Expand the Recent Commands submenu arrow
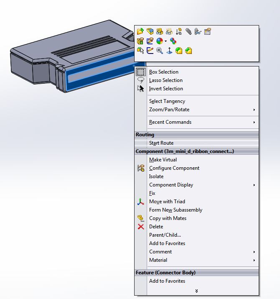 point(254,122)
